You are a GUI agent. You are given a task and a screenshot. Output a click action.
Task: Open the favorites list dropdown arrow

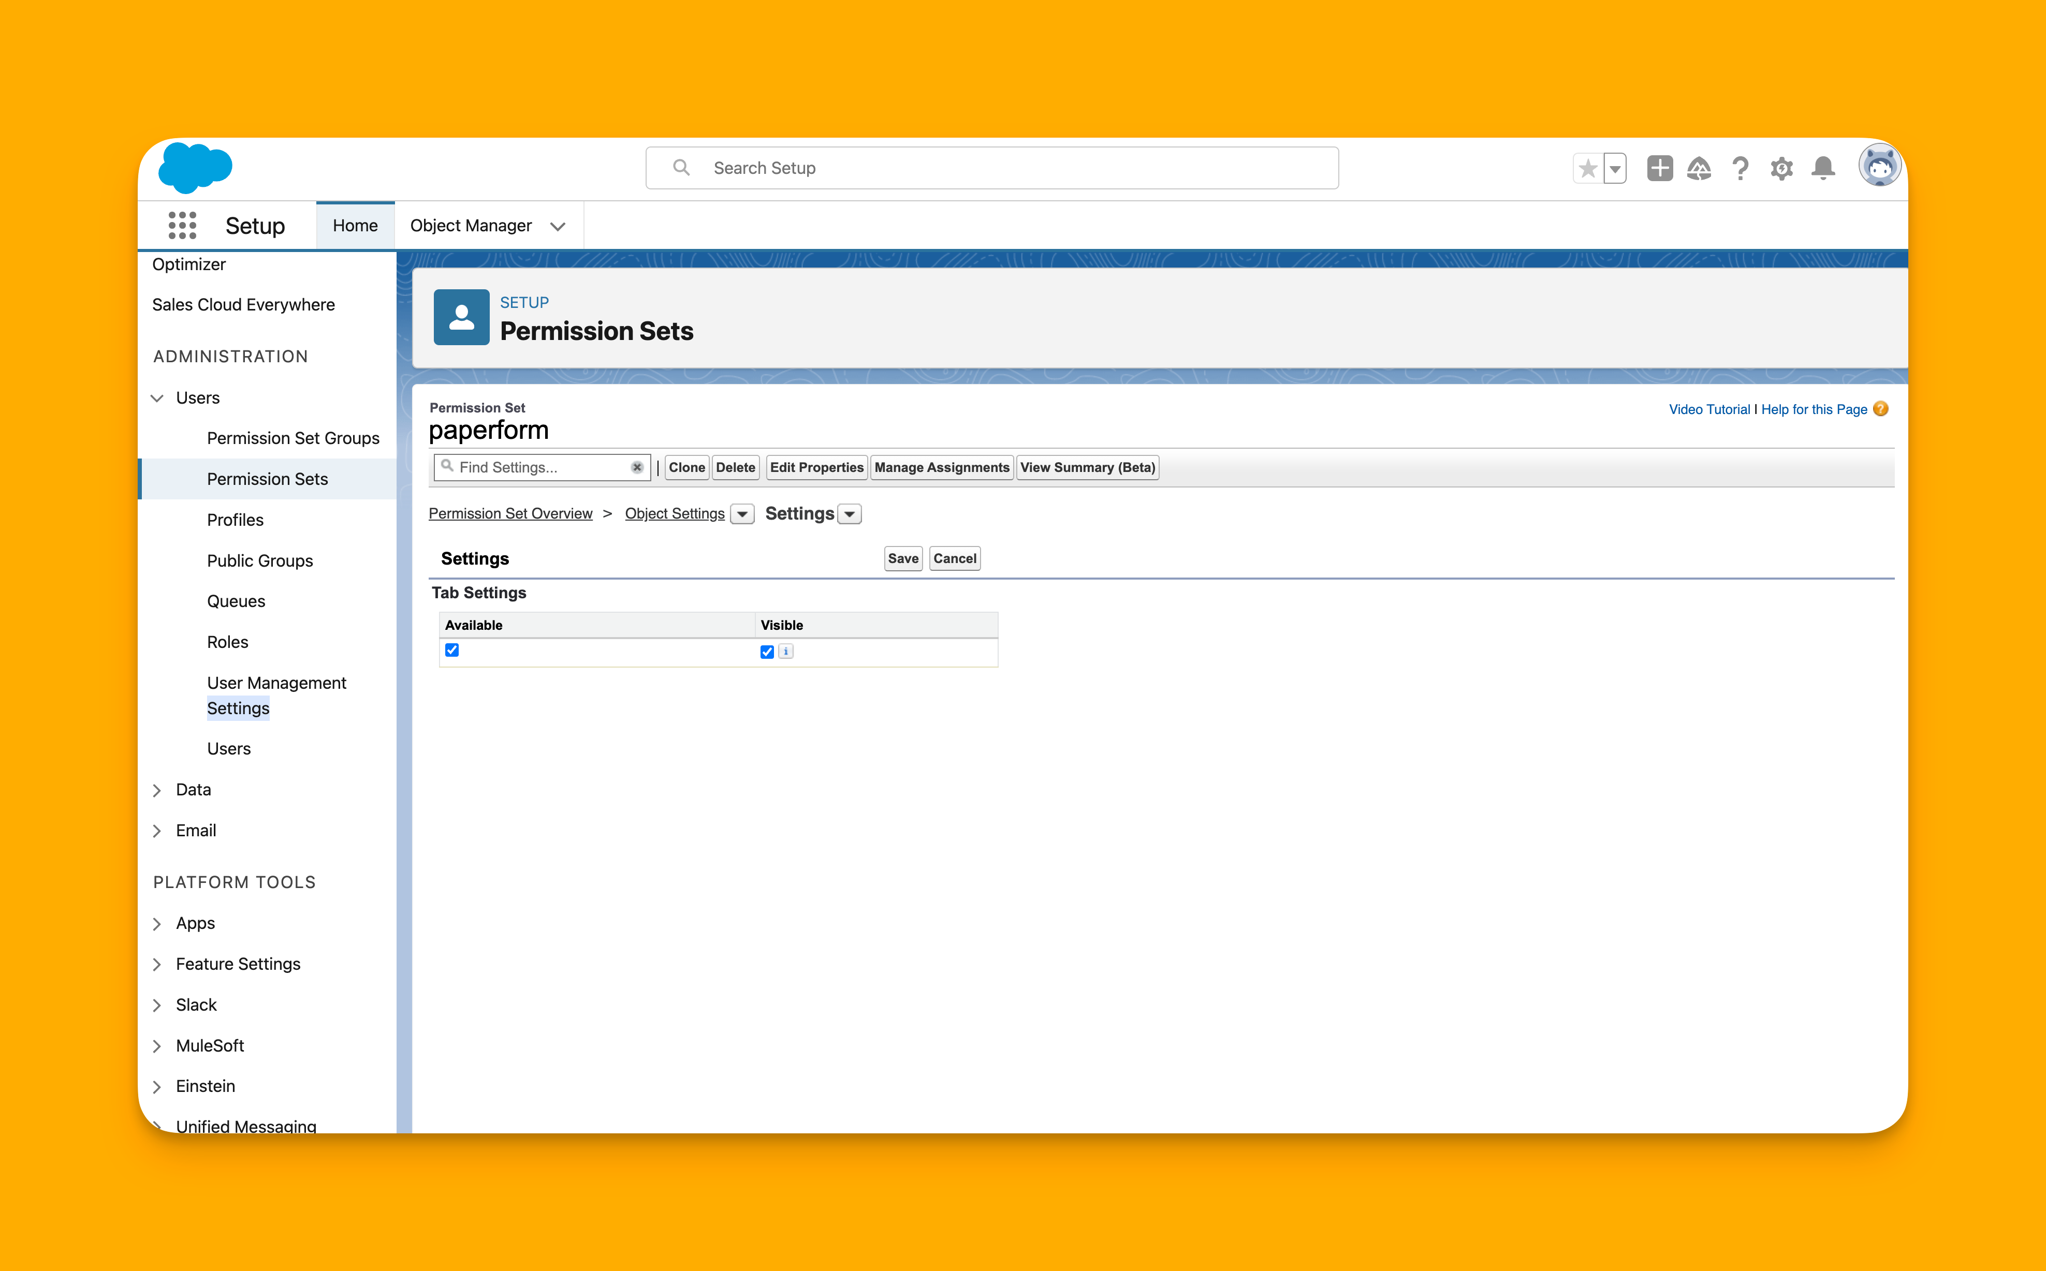[x=1615, y=168]
